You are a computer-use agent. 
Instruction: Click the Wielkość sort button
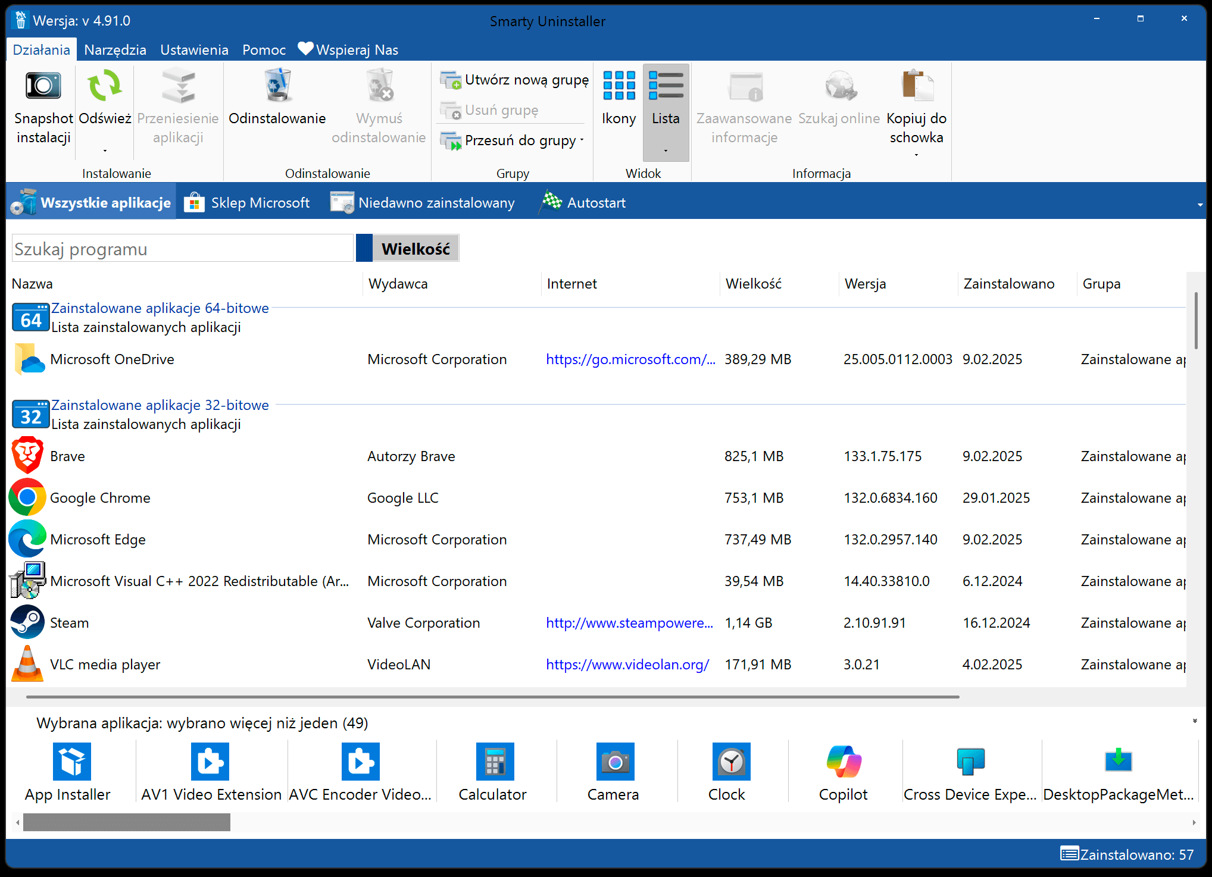pyautogui.click(x=416, y=249)
